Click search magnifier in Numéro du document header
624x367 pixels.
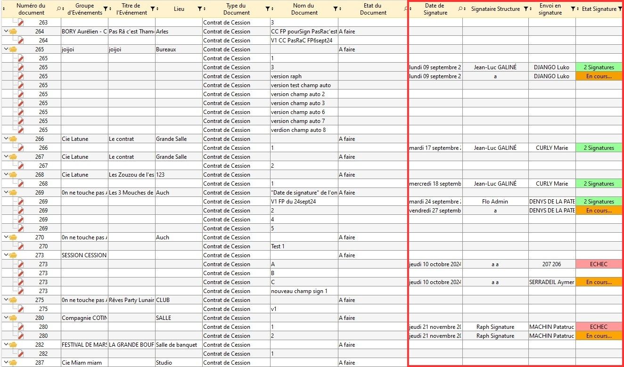click(58, 9)
